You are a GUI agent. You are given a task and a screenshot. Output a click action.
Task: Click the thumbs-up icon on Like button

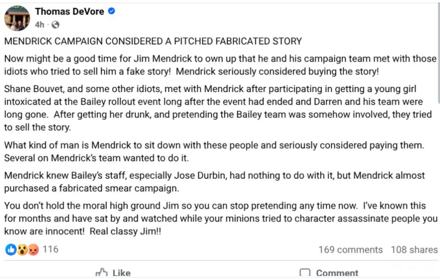[x=101, y=273]
